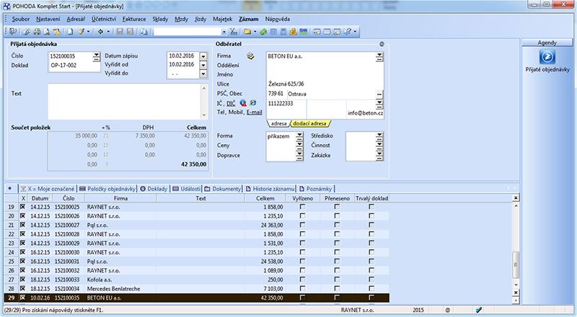This screenshot has width=577, height=317.
Task: Click the Internet Explorer icon beside DIČ
Action: coord(252,103)
